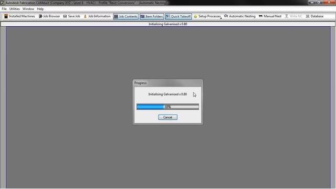Open the Job Information icon
The width and height of the screenshot is (336, 189).
(x=85, y=16)
